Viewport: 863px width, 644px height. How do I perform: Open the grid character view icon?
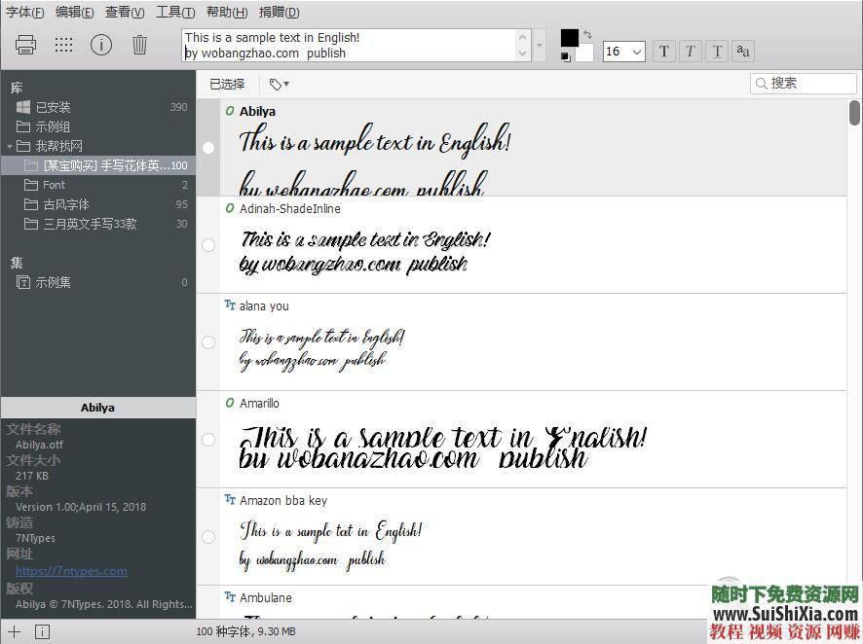63,45
